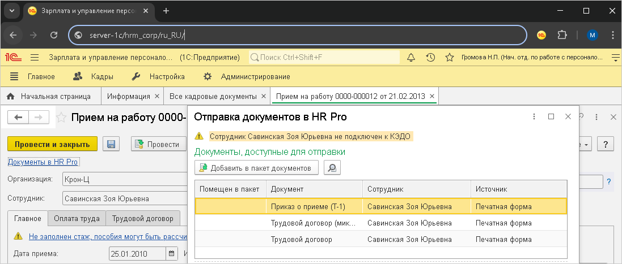Click the Источник column header
The image size is (622, 264).
tap(518, 189)
